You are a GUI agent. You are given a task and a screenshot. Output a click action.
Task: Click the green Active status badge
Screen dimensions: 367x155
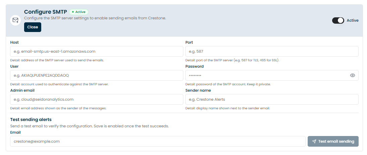coord(79,12)
